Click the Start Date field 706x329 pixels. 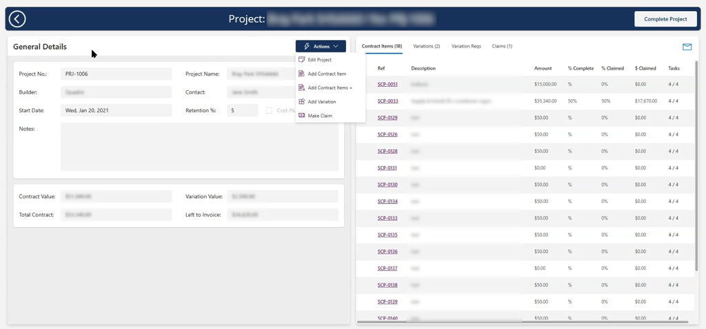click(116, 110)
